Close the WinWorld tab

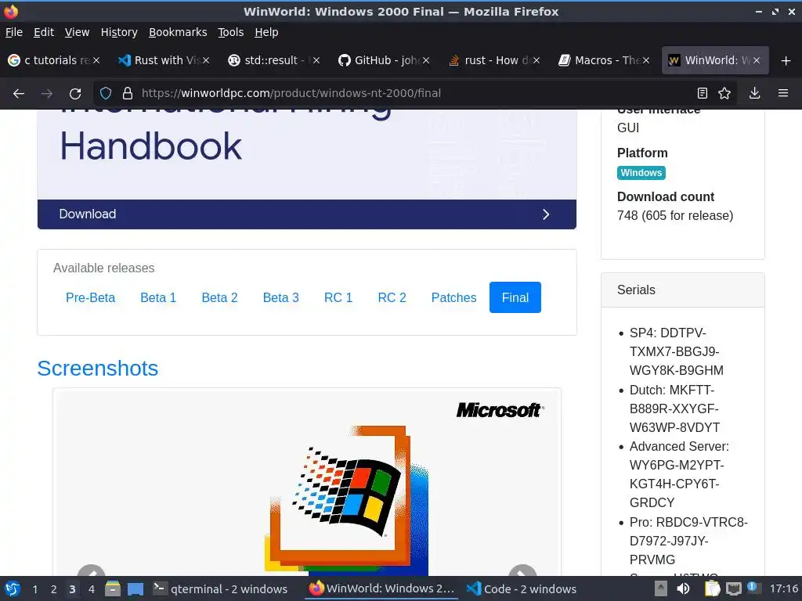click(757, 60)
